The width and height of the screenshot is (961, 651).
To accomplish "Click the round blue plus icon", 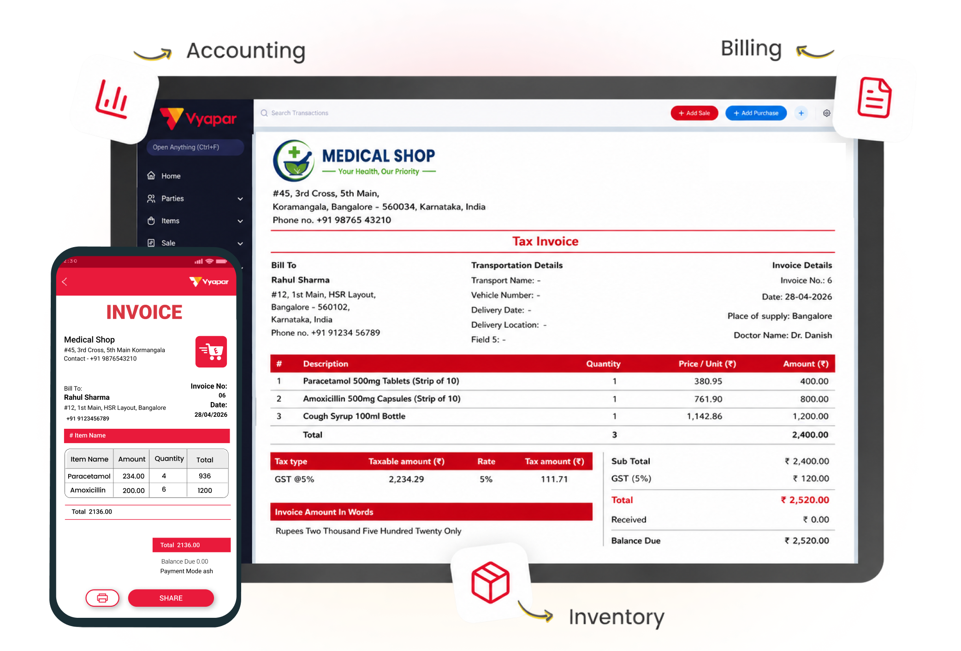I will (801, 113).
